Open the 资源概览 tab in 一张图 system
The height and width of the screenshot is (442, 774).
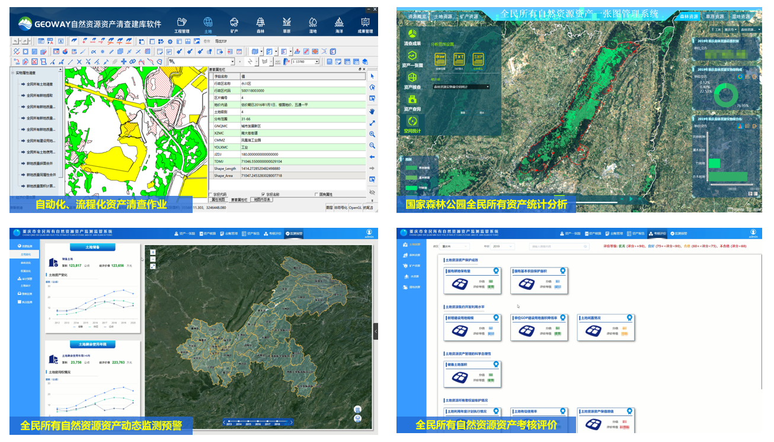[x=417, y=17]
